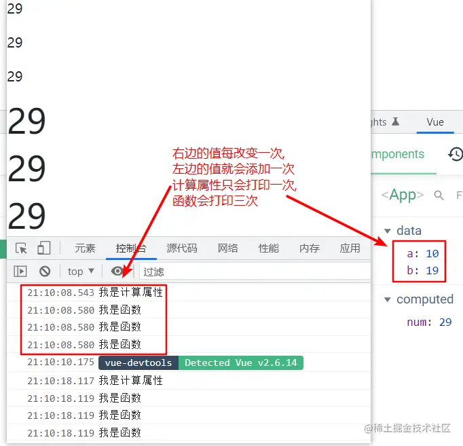Switch to the 控制台 tab
This screenshot has width=463, height=446.
[x=131, y=248]
